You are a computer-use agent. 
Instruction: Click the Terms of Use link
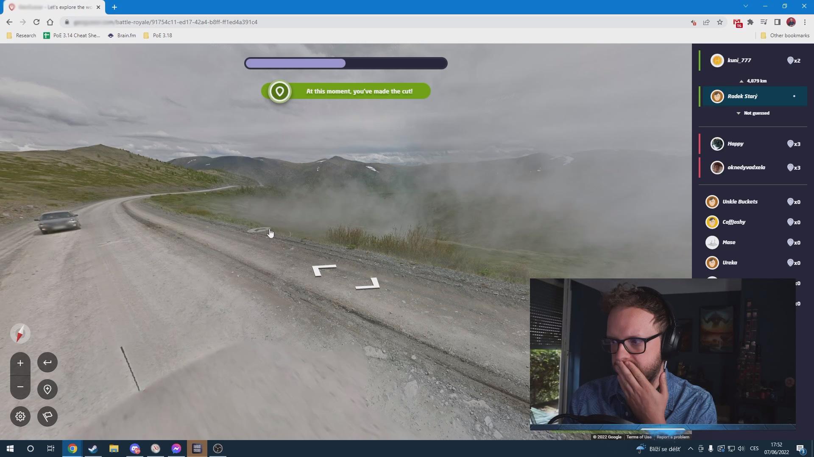638,437
